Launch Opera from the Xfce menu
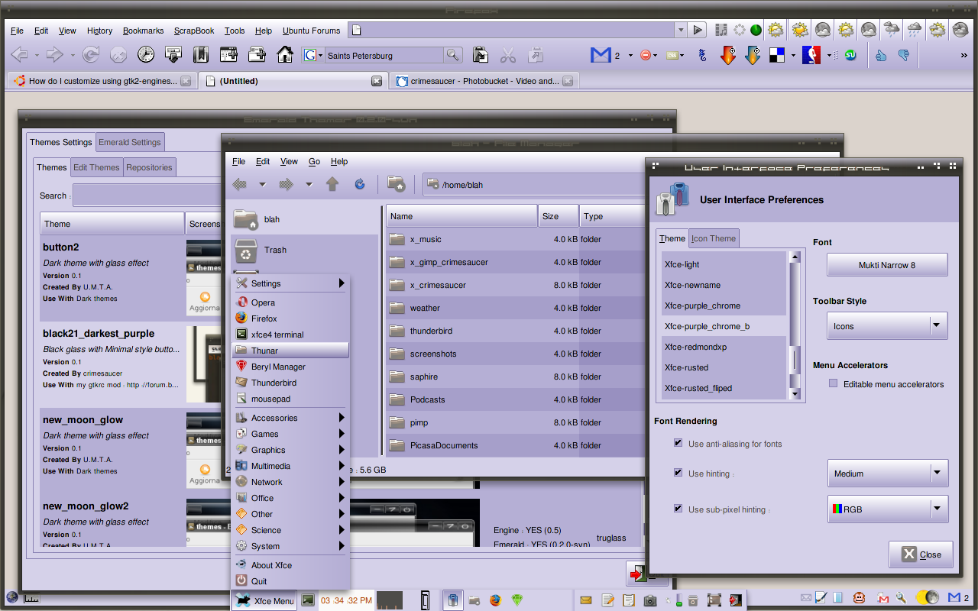Image resolution: width=978 pixels, height=611 pixels. click(x=290, y=302)
